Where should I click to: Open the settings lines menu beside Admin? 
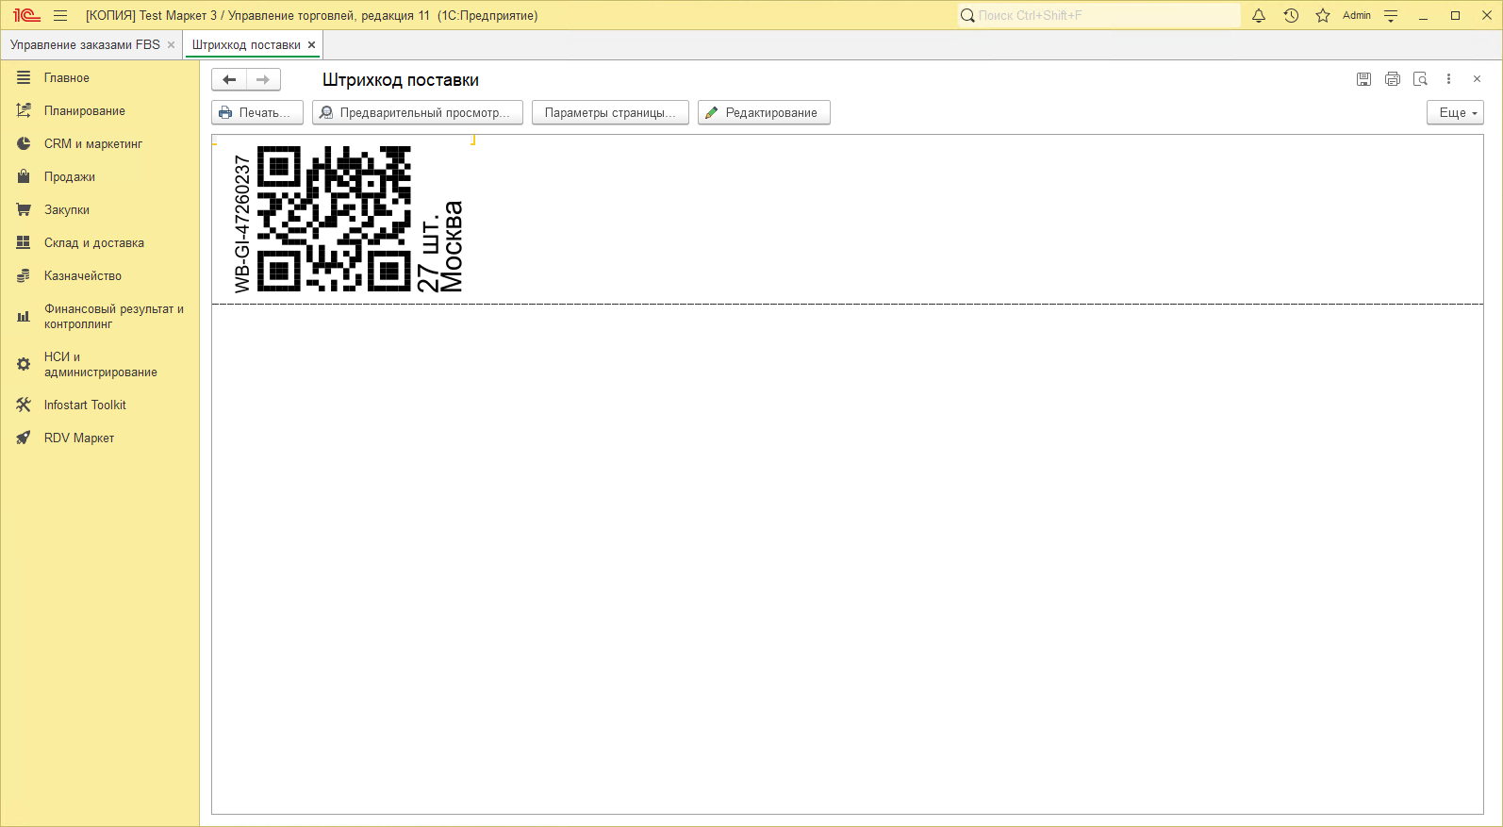click(x=1391, y=15)
